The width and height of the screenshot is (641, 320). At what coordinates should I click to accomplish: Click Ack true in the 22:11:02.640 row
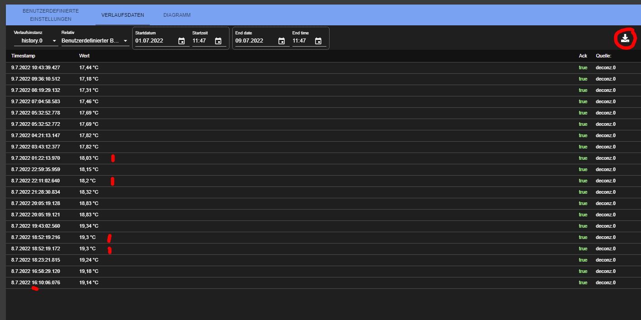coord(583,181)
